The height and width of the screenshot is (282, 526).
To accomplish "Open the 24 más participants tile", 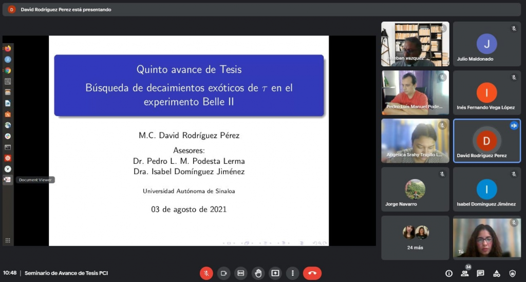I will [x=415, y=238].
